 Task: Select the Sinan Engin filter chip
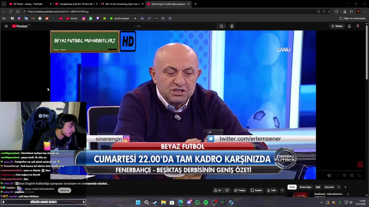[305, 187]
